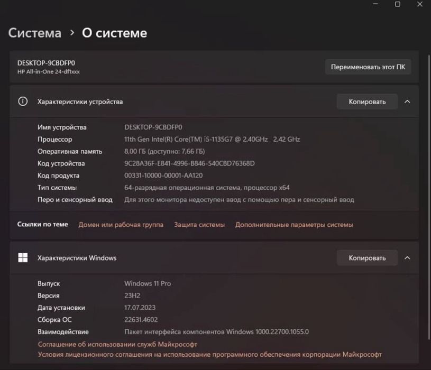Click the Пакет интерфейса компонентов Windows value
Viewport: 431px width, 370px height.
click(x=216, y=332)
